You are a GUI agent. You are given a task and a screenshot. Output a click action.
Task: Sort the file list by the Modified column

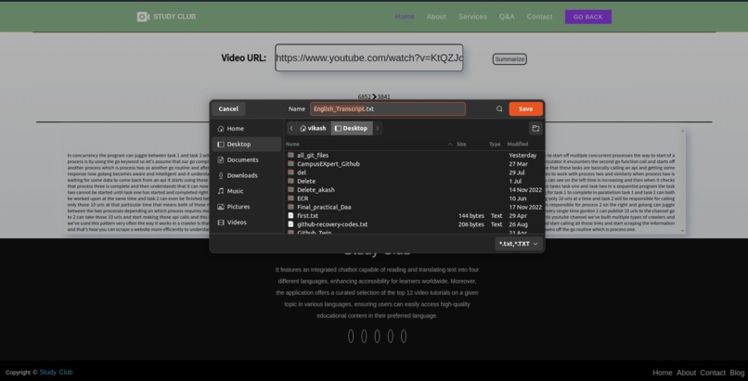point(518,144)
